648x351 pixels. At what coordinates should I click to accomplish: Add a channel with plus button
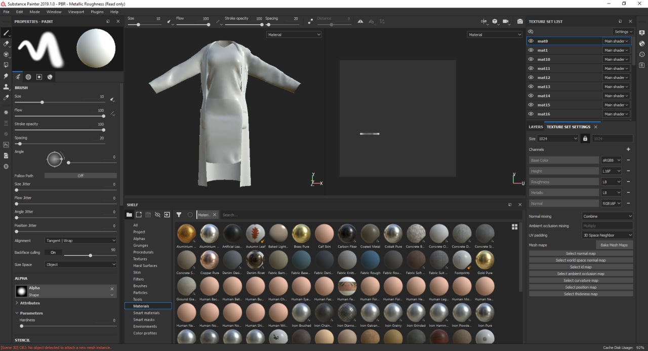[x=628, y=149]
